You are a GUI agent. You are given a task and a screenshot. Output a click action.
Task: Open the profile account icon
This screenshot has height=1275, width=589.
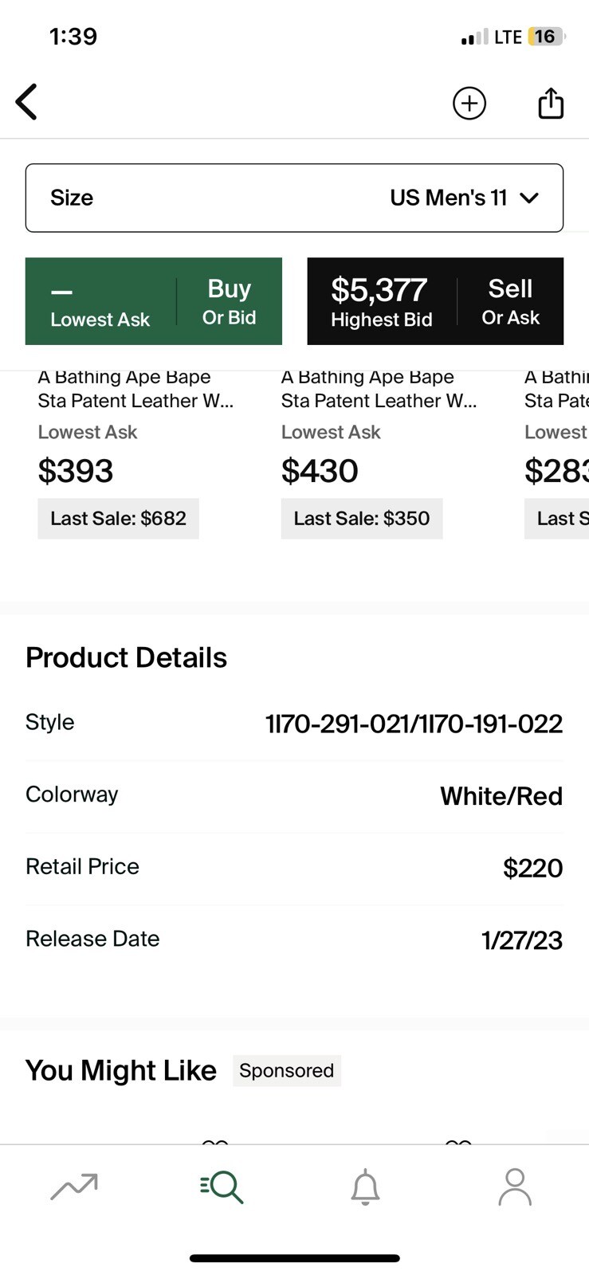click(x=515, y=1187)
